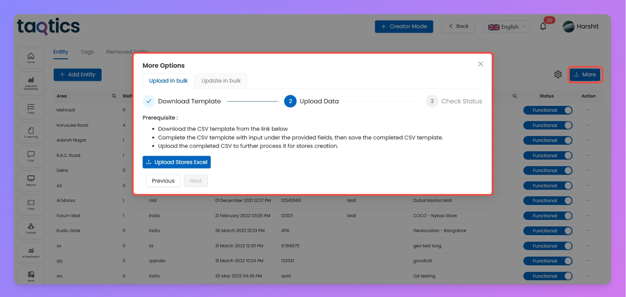Viewport: 626px width, 297px height.
Task: Click the Harshit profile avatar
Action: coord(568,27)
